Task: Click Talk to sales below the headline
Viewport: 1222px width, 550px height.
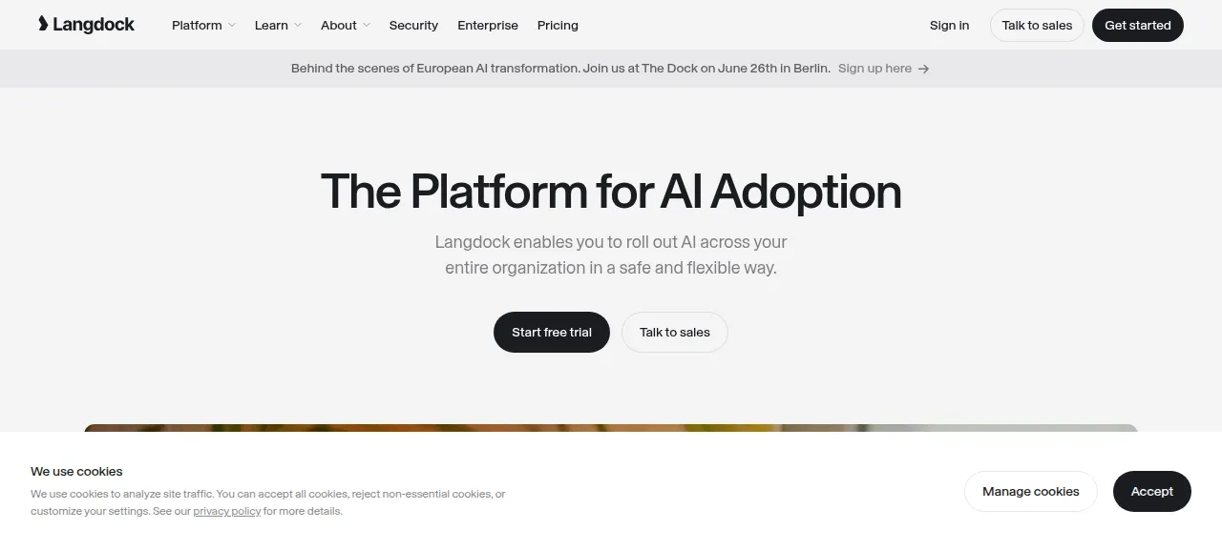Action: (675, 333)
